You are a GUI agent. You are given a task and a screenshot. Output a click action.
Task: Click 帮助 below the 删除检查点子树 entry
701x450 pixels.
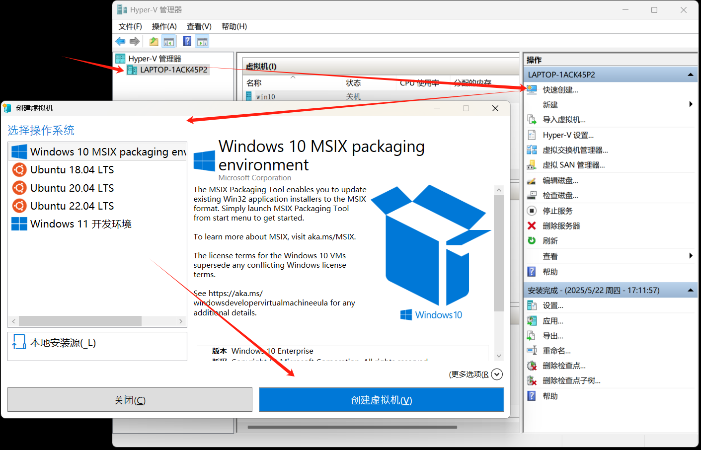[550, 396]
